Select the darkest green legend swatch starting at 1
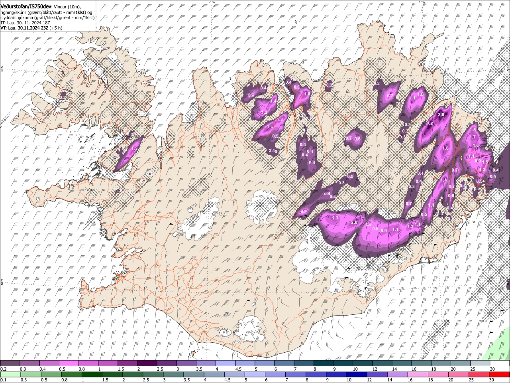The width and height of the screenshot is (510, 383). (x=92, y=375)
